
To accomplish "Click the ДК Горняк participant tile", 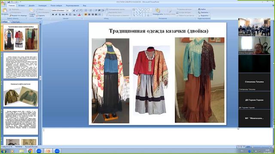I will (x=254, y=100).
